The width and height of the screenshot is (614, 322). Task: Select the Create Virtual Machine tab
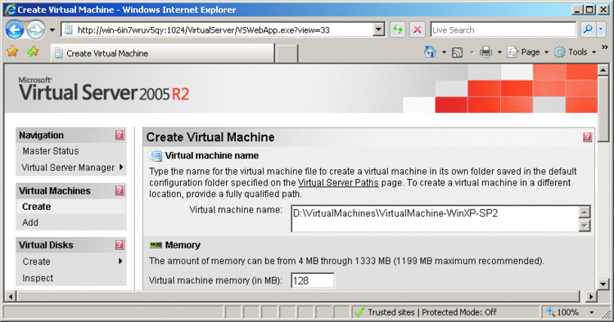162,53
